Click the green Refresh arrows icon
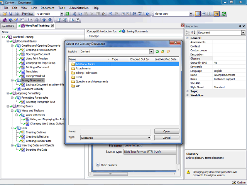Image resolution: width=247 pixels, height=185 pixels. [224, 14]
